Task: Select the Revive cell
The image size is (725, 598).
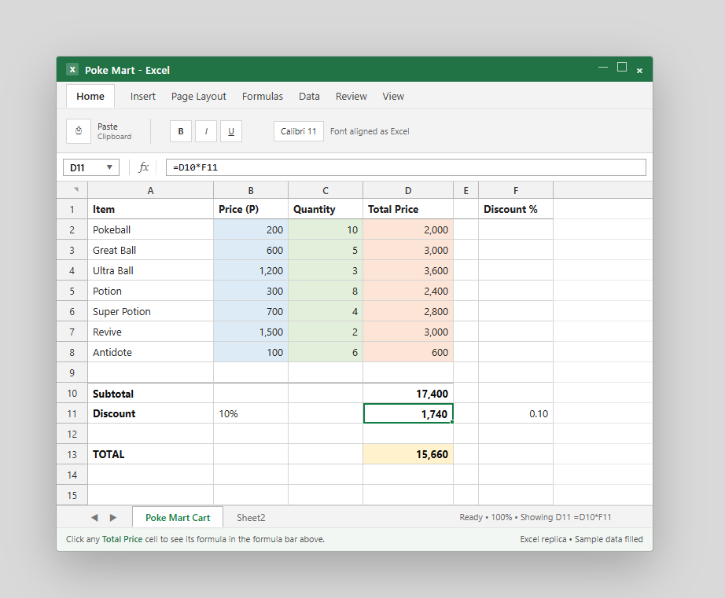Action: tap(151, 332)
